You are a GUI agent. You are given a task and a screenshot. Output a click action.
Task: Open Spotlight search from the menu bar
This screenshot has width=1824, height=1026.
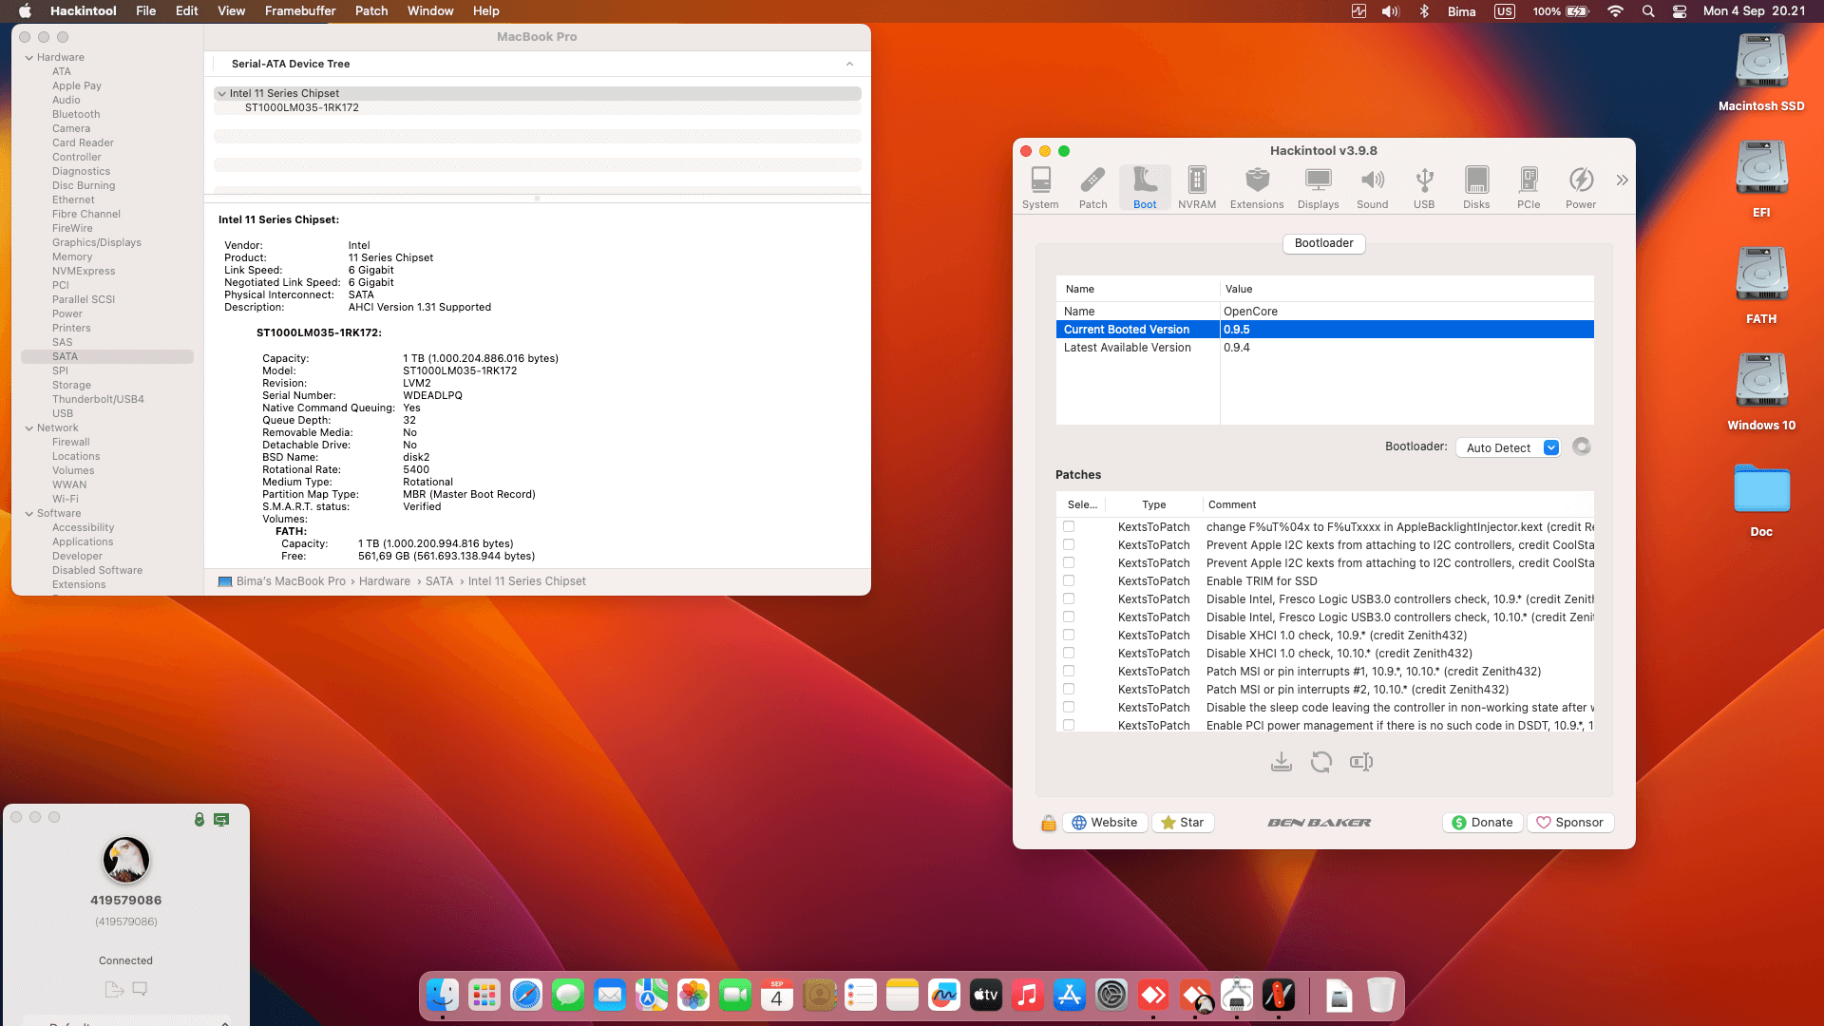click(1648, 11)
